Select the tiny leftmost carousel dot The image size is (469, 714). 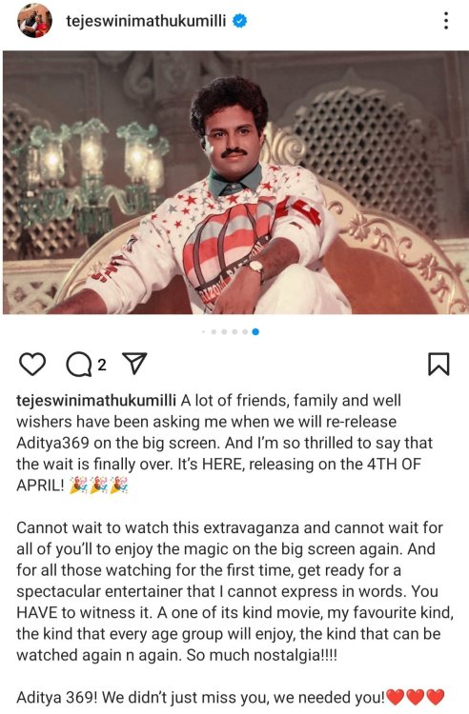[203, 332]
